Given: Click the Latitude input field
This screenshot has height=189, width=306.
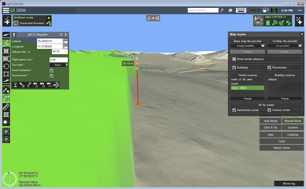Looking at the screenshot, I should pyautogui.click(x=50, y=41).
